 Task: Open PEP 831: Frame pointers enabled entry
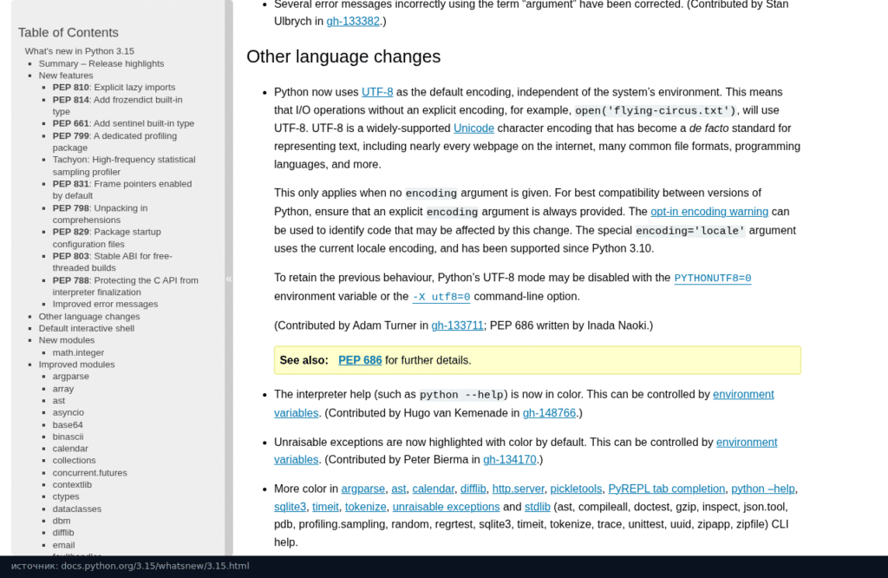tap(121, 190)
